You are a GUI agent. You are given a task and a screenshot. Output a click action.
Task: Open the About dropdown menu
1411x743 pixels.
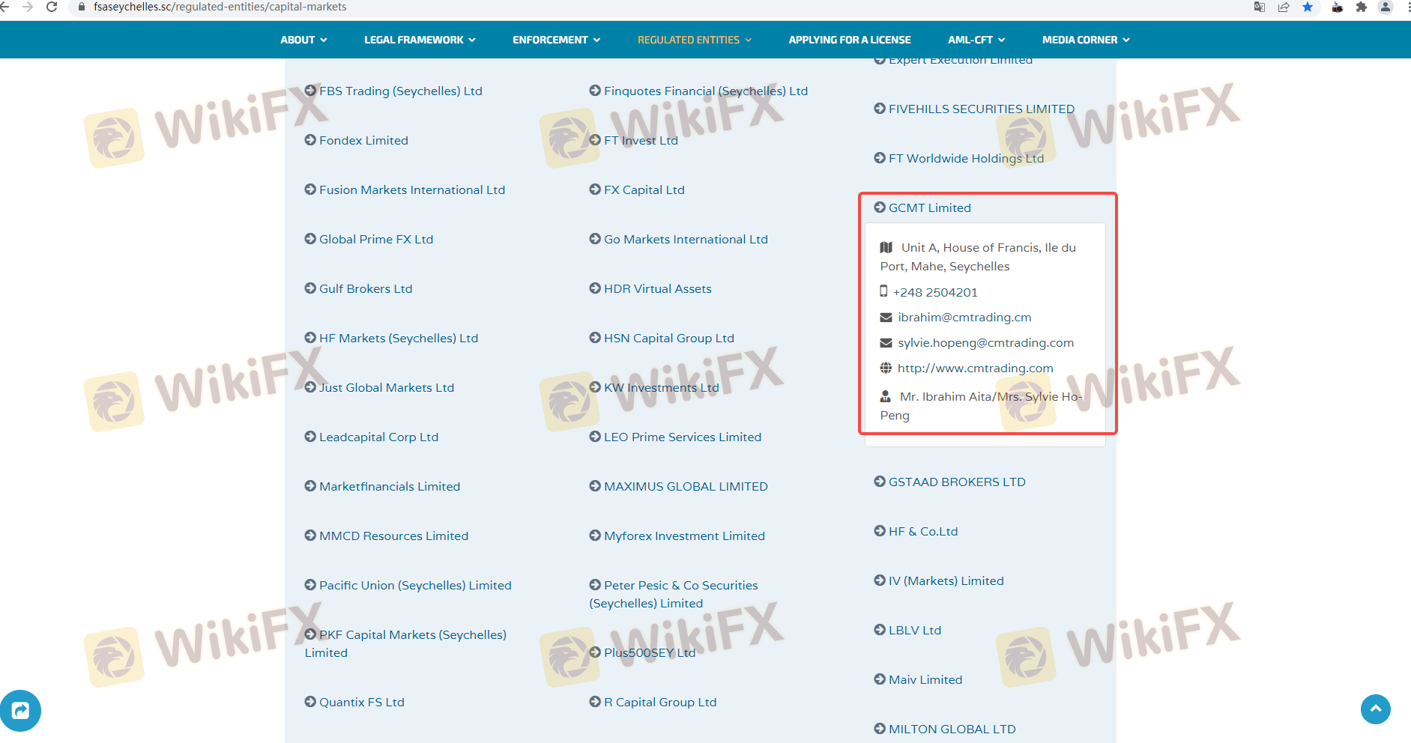303,40
